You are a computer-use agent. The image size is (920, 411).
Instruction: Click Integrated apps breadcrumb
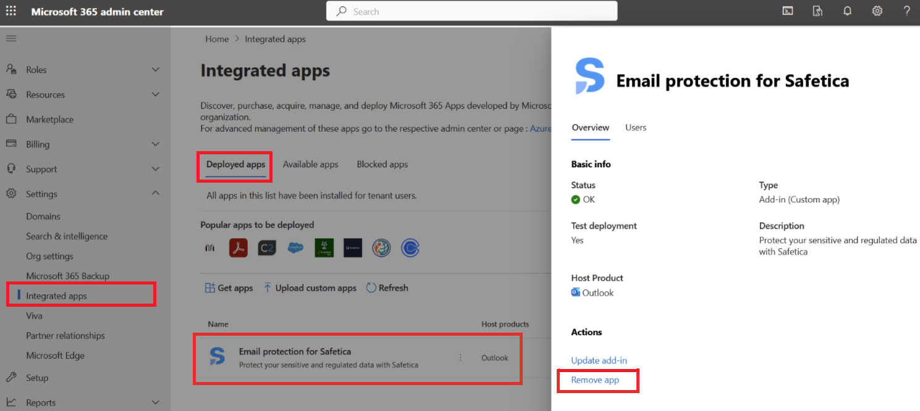pos(276,39)
